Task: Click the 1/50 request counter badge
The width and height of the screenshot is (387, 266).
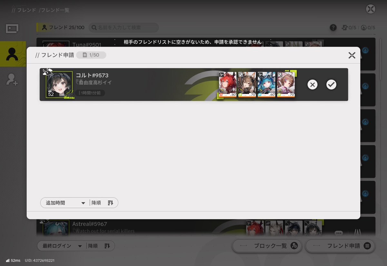Action: [x=91, y=55]
